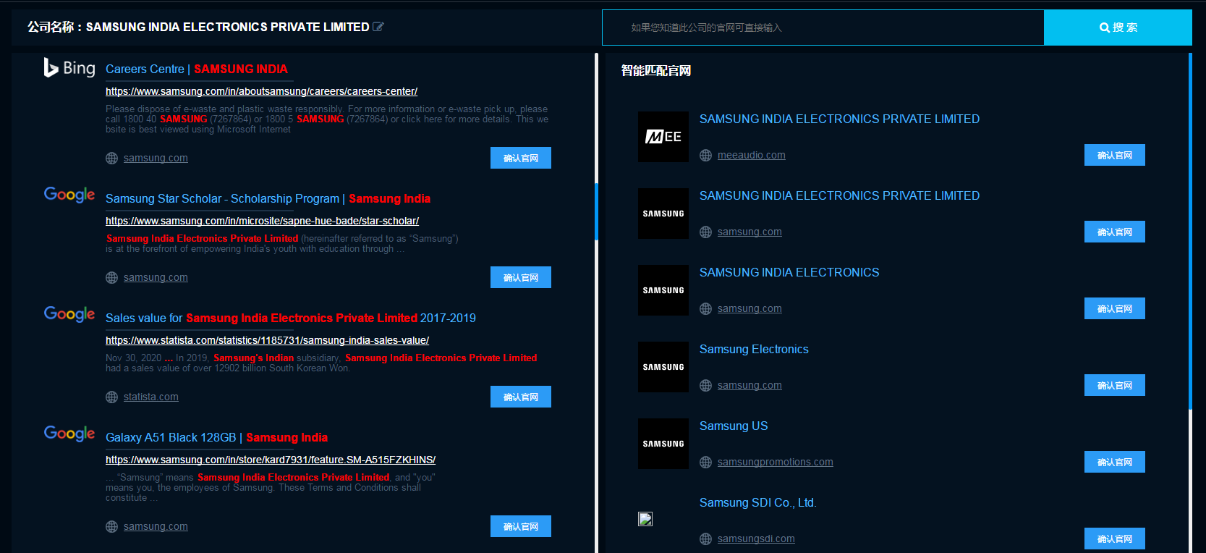
Task: Click samsung.com domain under Careers Centre result
Action: point(156,158)
